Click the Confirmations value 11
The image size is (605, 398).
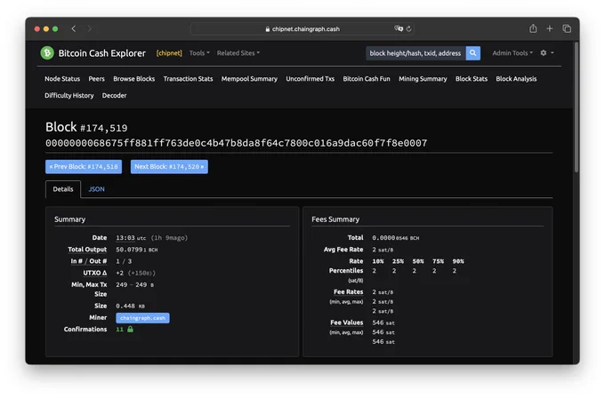click(119, 330)
